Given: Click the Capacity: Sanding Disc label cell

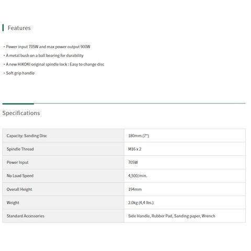Looking at the screenshot, I should tap(63, 135).
